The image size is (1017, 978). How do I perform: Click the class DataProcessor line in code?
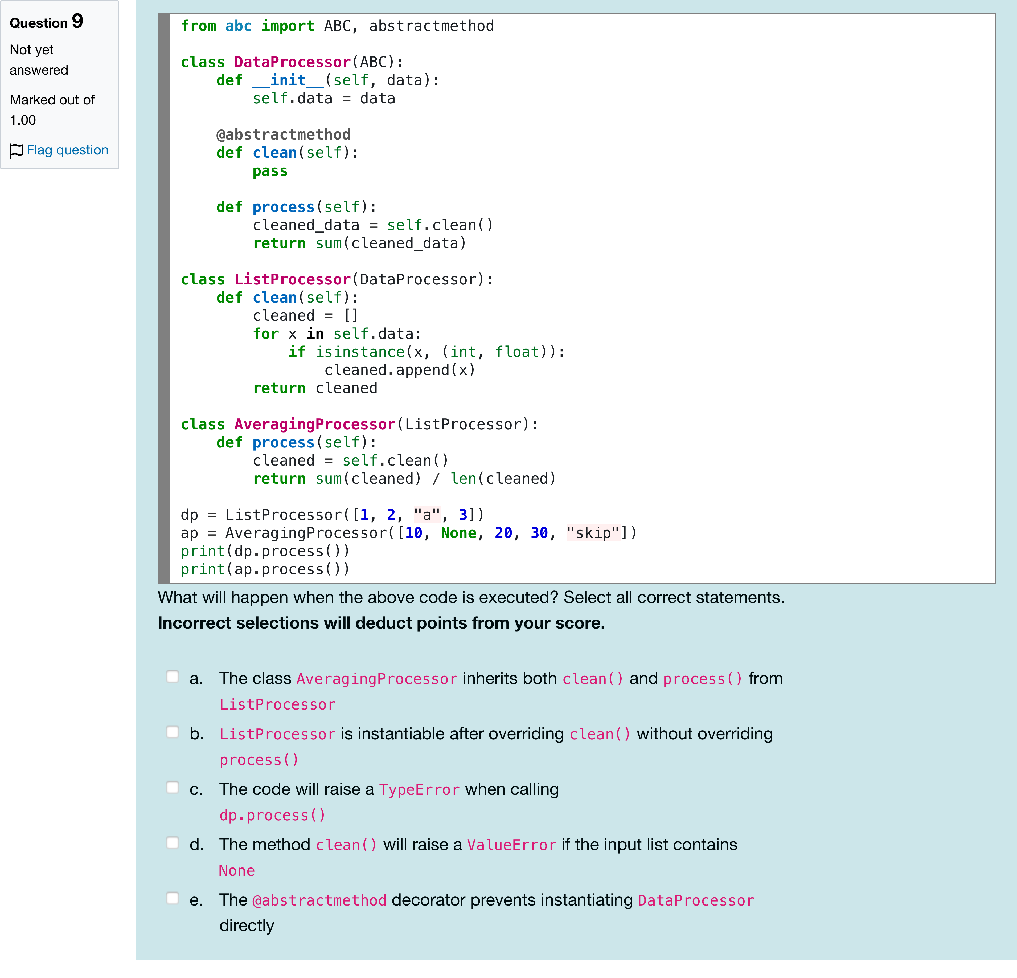(x=292, y=62)
